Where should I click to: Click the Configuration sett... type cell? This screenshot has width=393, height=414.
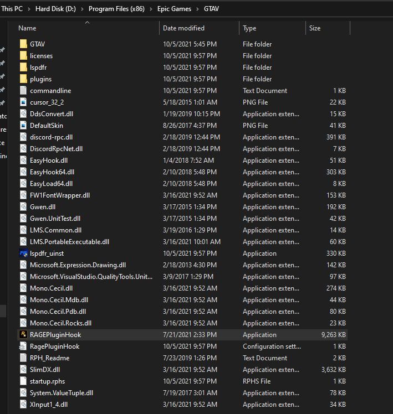pos(272,346)
